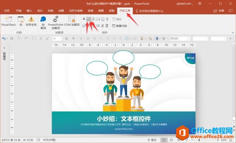The image size is (236, 143).
Task: Switch to Slide Sorter view
Action: [x=171, y=140]
